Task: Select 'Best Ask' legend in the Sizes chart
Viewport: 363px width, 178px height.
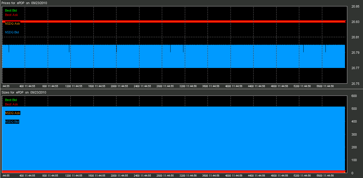Action: click(12, 104)
